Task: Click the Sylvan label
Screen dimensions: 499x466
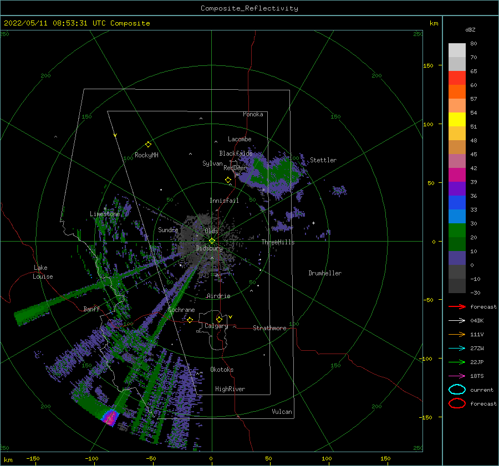Action: click(212, 163)
